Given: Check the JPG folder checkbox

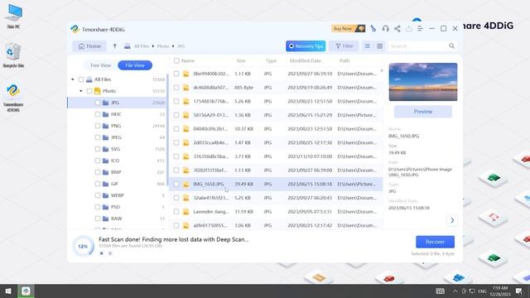Looking at the screenshot, I should 98,103.
